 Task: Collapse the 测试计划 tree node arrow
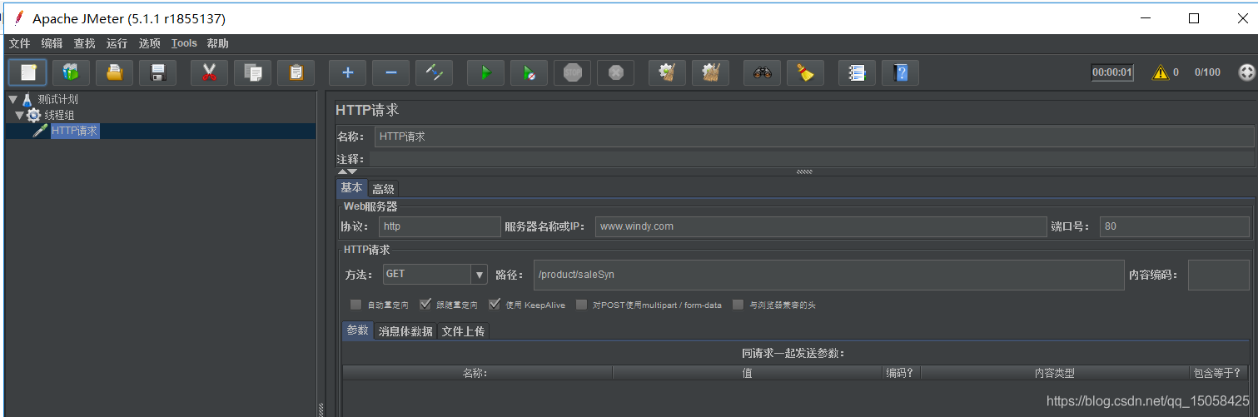[12, 99]
